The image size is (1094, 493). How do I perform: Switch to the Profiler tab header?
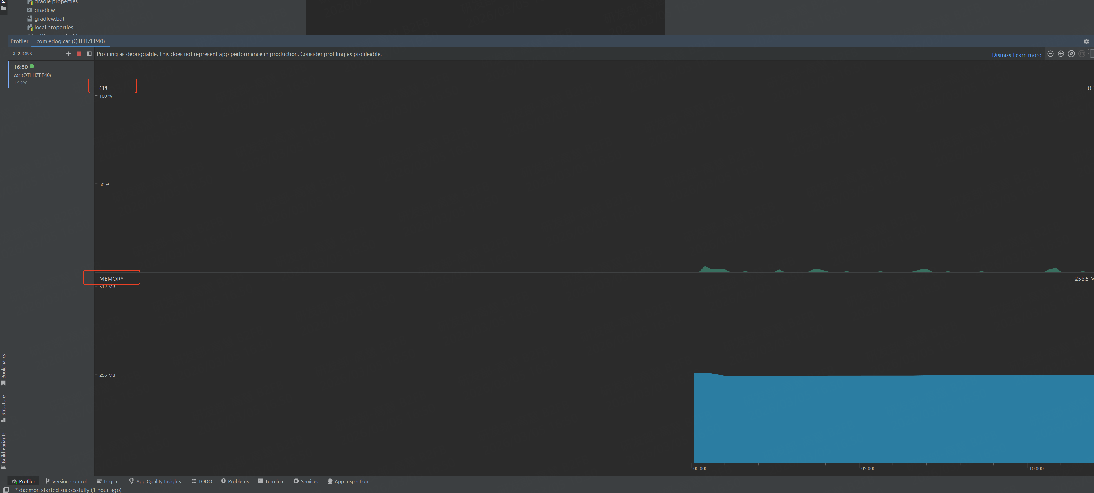tap(19, 41)
